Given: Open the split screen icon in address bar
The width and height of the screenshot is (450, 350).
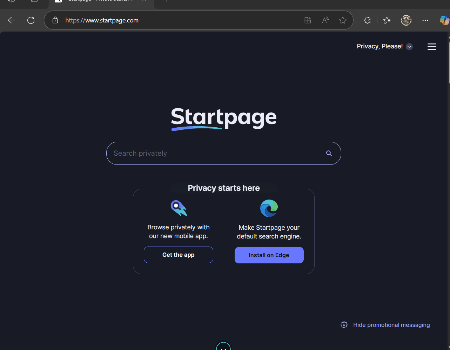Looking at the screenshot, I should coord(308,20).
